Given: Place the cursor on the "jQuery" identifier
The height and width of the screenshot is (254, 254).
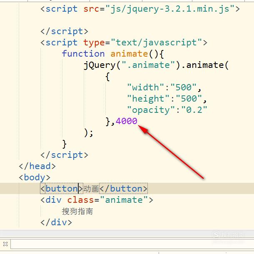Looking at the screenshot, I should point(100,65).
